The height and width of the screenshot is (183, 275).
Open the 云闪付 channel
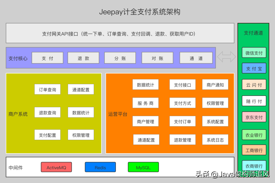point(254,85)
